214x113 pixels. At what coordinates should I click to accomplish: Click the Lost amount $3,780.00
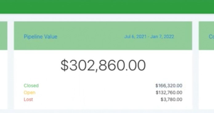click(x=172, y=100)
